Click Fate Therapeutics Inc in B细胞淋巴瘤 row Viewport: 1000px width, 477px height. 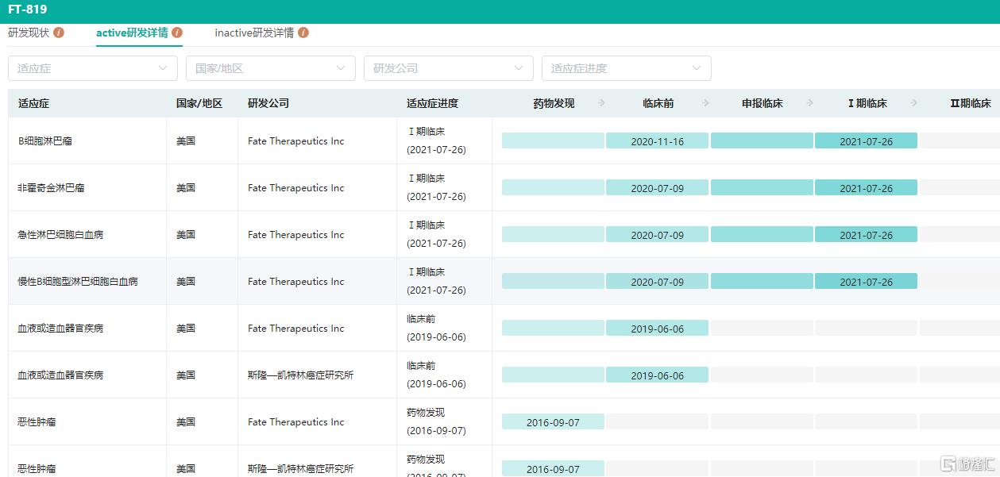click(296, 141)
